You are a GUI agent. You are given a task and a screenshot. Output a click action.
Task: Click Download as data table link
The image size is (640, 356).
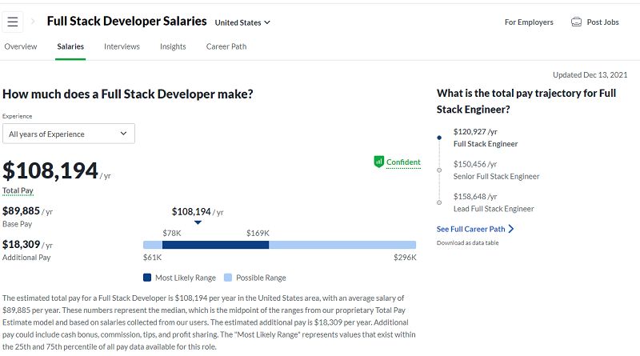pos(468,242)
